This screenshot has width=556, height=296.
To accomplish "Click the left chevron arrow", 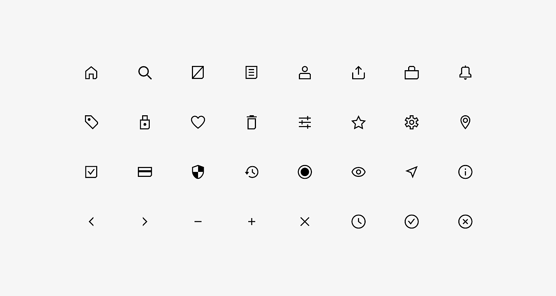I will pyautogui.click(x=91, y=222).
